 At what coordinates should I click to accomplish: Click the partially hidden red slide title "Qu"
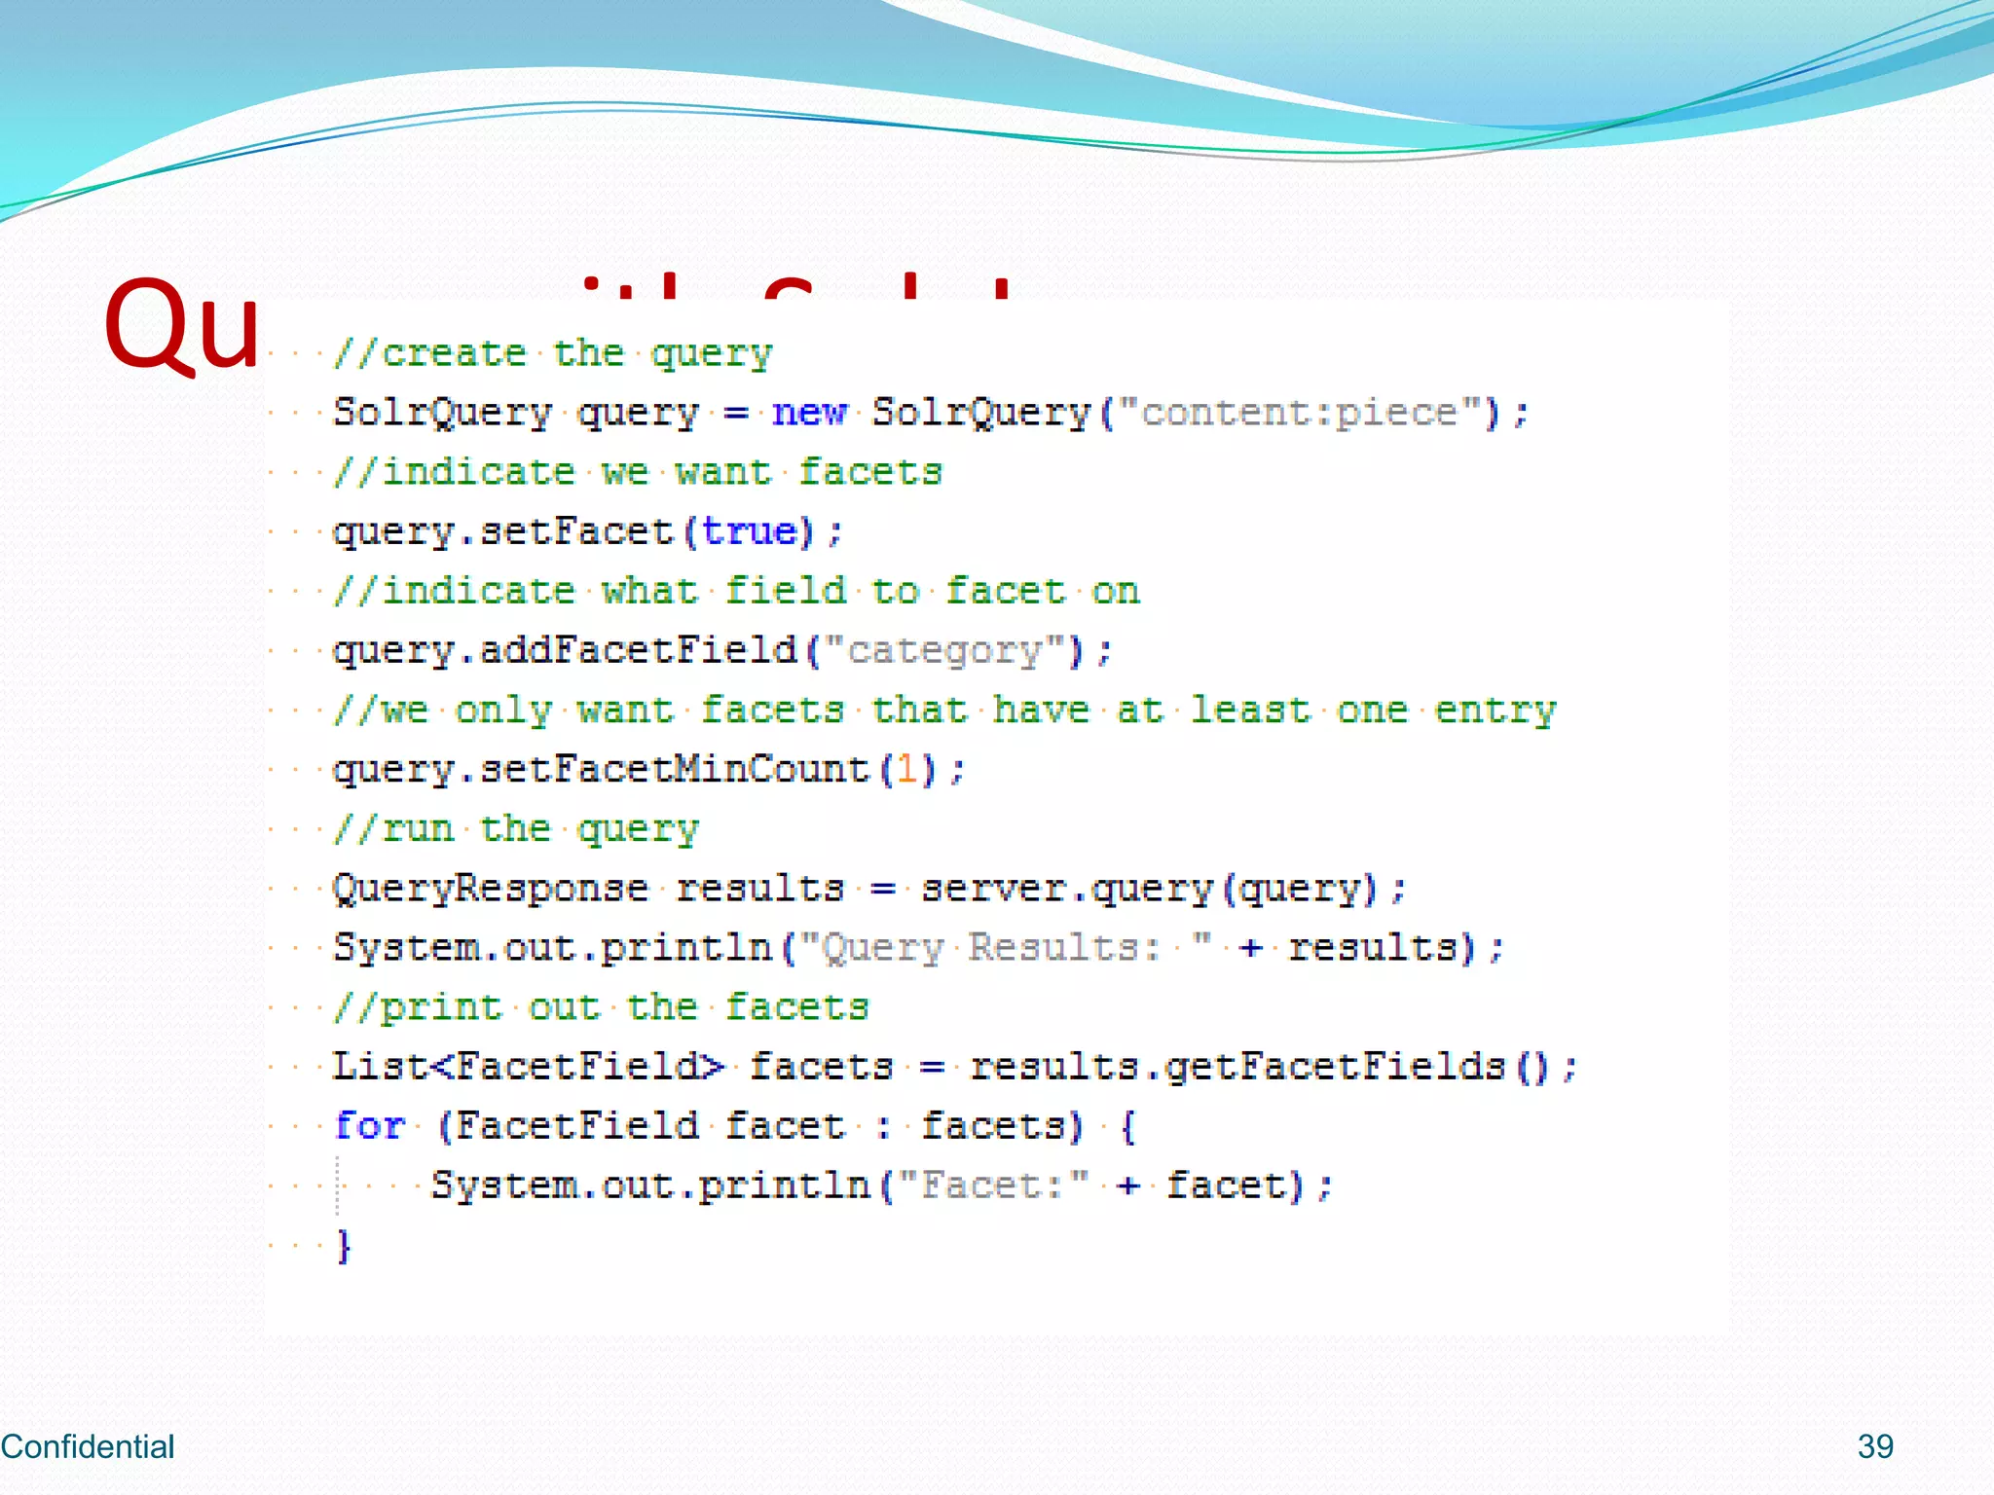point(182,325)
